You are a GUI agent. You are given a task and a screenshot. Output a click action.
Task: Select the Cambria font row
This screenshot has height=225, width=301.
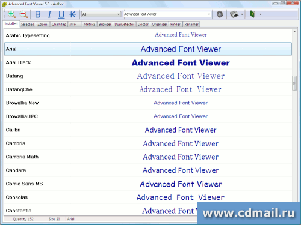[148, 143]
